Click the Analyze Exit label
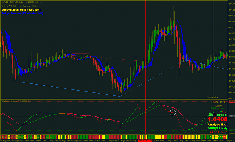Screen dimensions: 235x142 point(218,125)
